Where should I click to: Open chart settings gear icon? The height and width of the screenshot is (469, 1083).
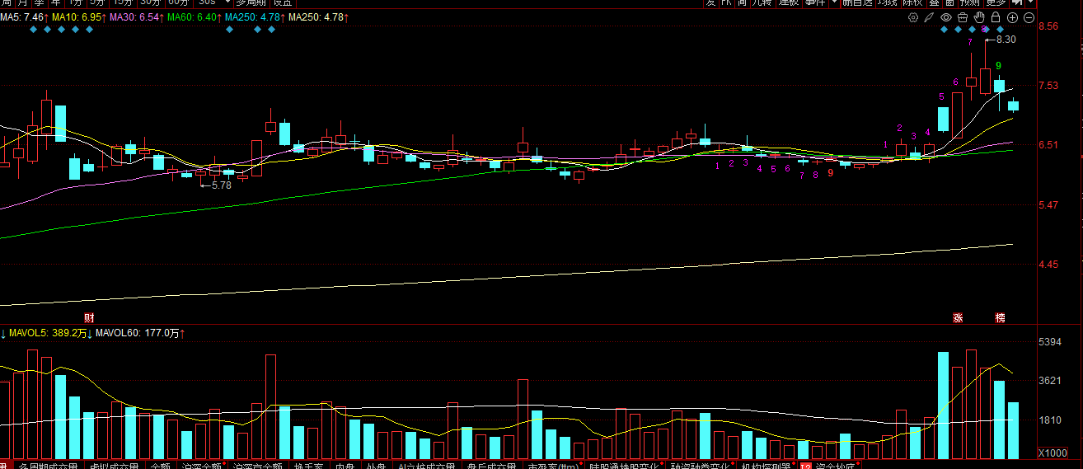coord(913,17)
